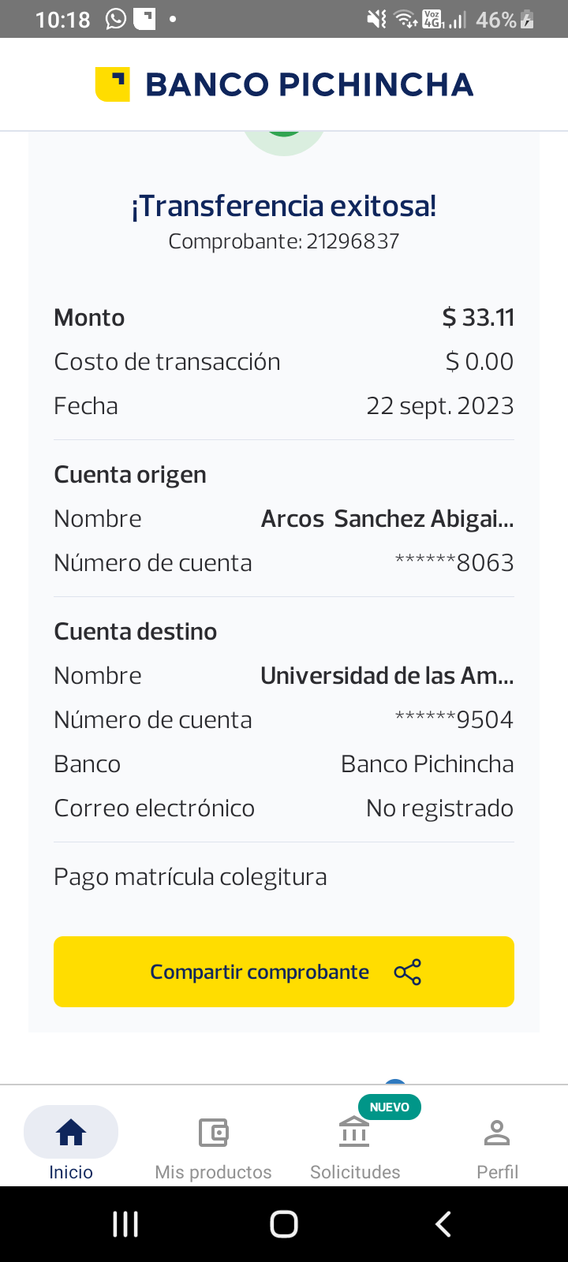Switch to the Mis productos tab label
Viewport: 568px width, 1262px height.
click(213, 1172)
